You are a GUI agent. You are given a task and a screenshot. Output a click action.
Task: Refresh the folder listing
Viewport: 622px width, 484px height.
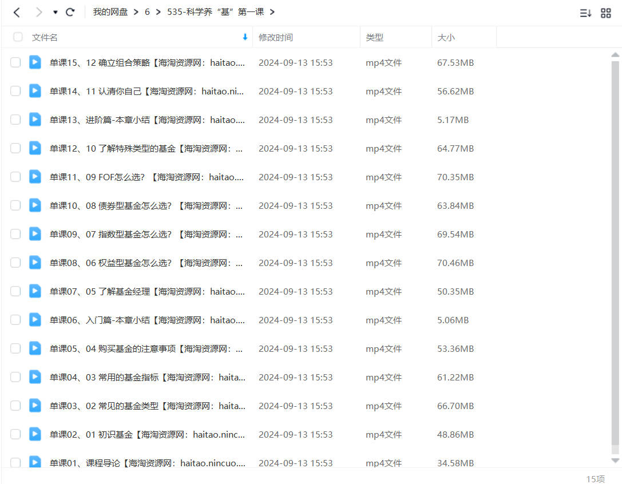pos(70,12)
